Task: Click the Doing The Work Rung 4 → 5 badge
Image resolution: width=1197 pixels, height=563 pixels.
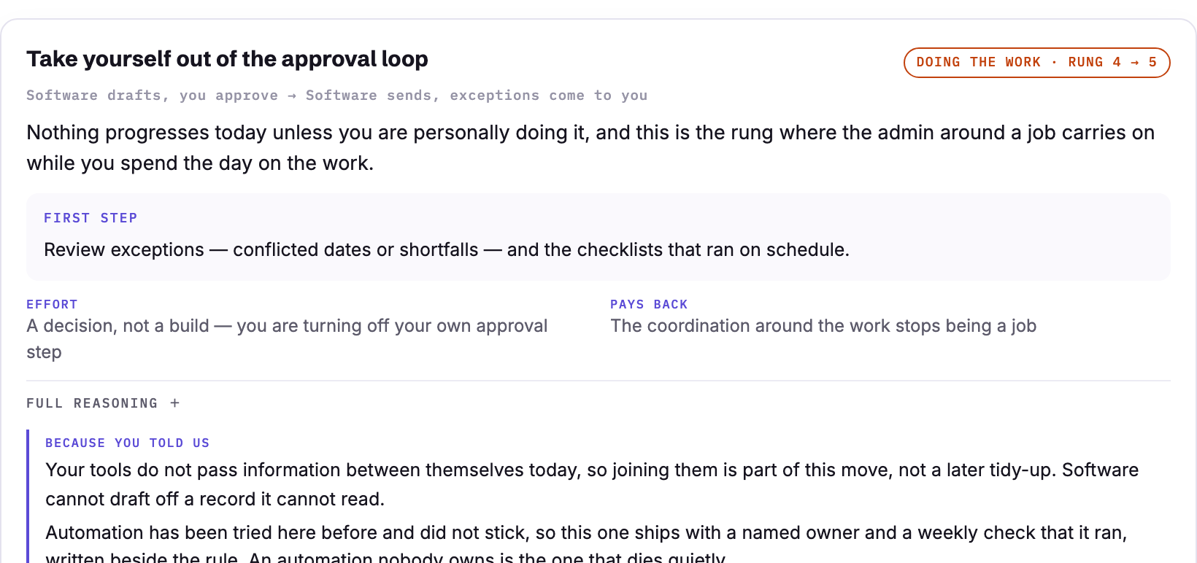Action: pos(1036,63)
